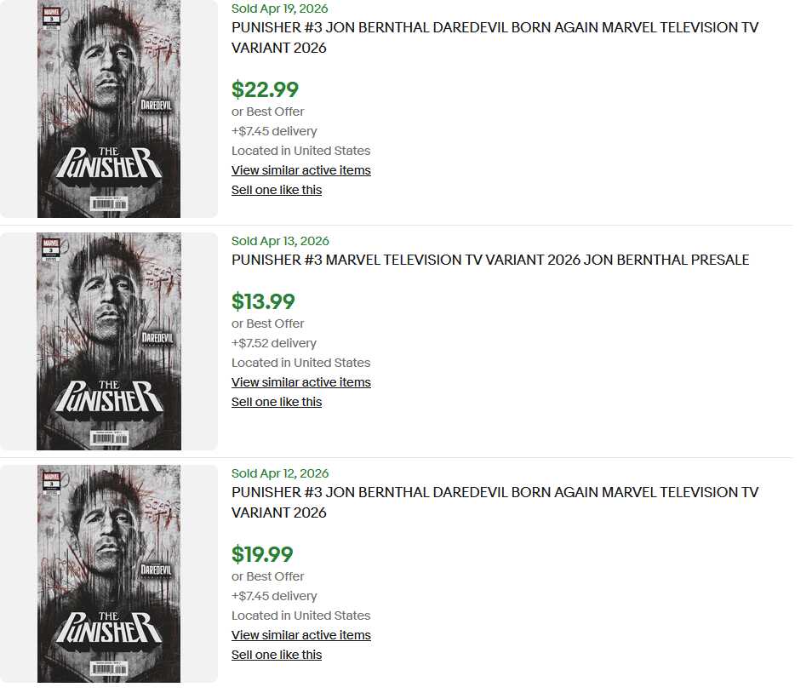Sell one like the $22.99 listing
The image size is (812, 693).
tap(277, 190)
